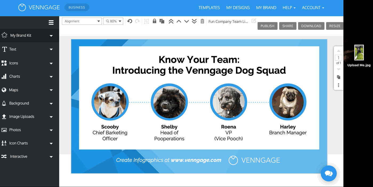Click the group elements icon

pyautogui.click(x=146, y=21)
